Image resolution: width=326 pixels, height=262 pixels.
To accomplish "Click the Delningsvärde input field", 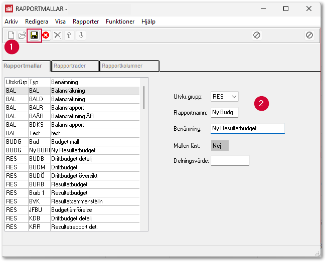I will 230,161.
